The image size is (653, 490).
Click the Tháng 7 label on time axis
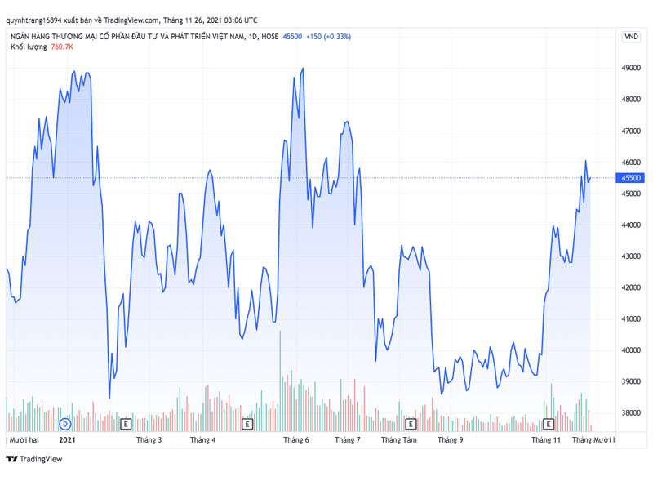pyautogui.click(x=348, y=440)
